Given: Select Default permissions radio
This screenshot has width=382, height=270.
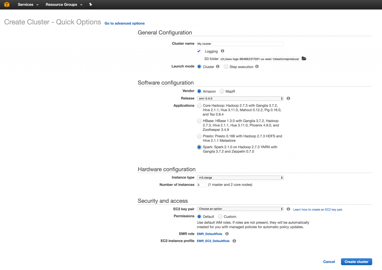Looking at the screenshot, I should [x=199, y=216].
